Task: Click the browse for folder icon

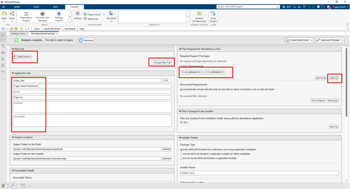Action: [16, 29]
